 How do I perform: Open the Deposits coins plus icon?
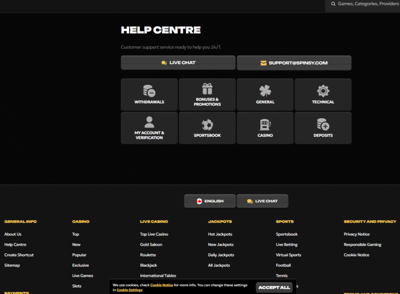tap(323, 125)
